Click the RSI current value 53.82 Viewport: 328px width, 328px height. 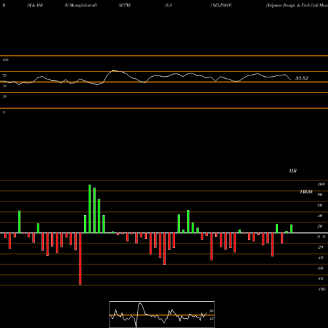click(302, 78)
